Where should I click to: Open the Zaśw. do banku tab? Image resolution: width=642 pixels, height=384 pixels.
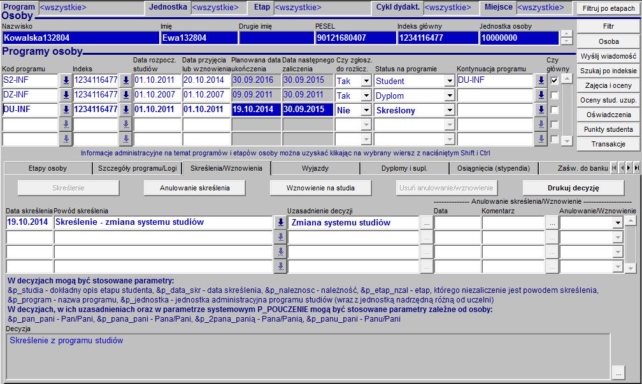pos(575,168)
